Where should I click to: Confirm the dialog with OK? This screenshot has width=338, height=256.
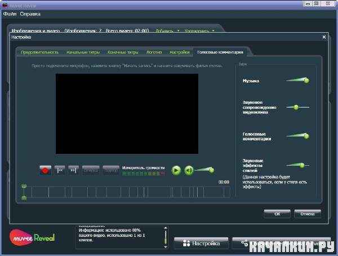[277, 214]
